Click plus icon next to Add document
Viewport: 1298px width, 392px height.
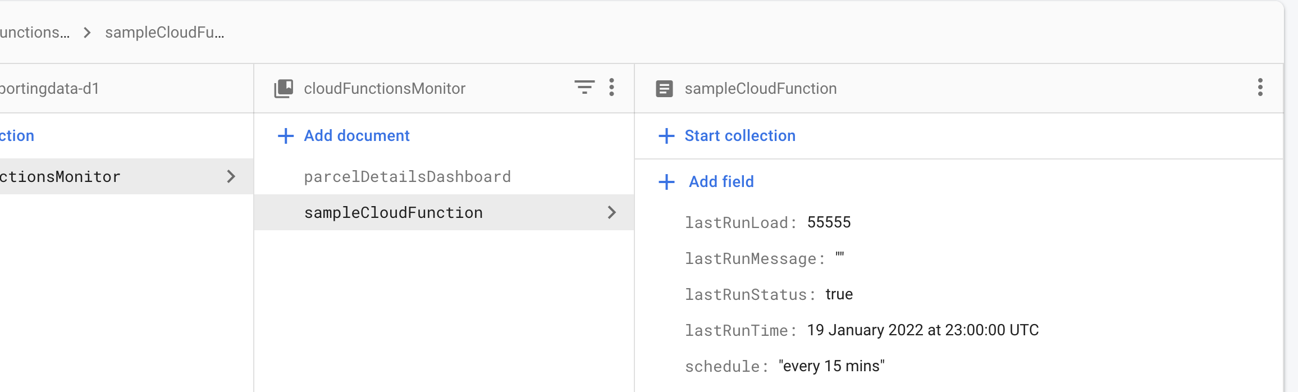coord(286,136)
